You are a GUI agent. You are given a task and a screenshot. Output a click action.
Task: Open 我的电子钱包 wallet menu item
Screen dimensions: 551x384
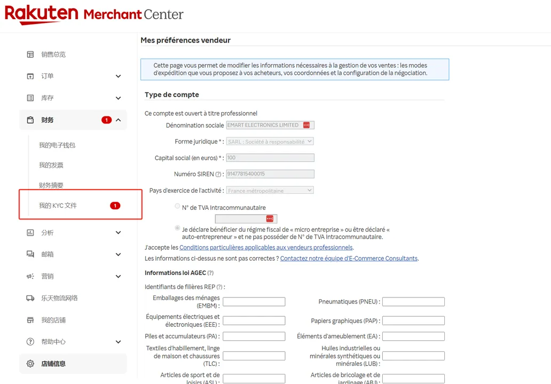tap(57, 145)
